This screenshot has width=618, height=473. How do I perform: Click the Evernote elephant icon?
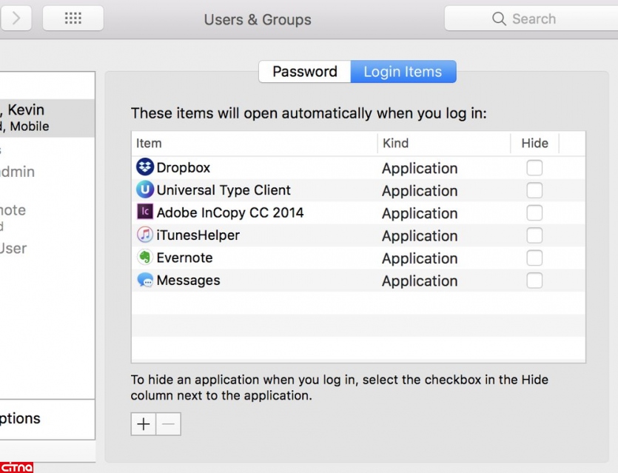[145, 258]
